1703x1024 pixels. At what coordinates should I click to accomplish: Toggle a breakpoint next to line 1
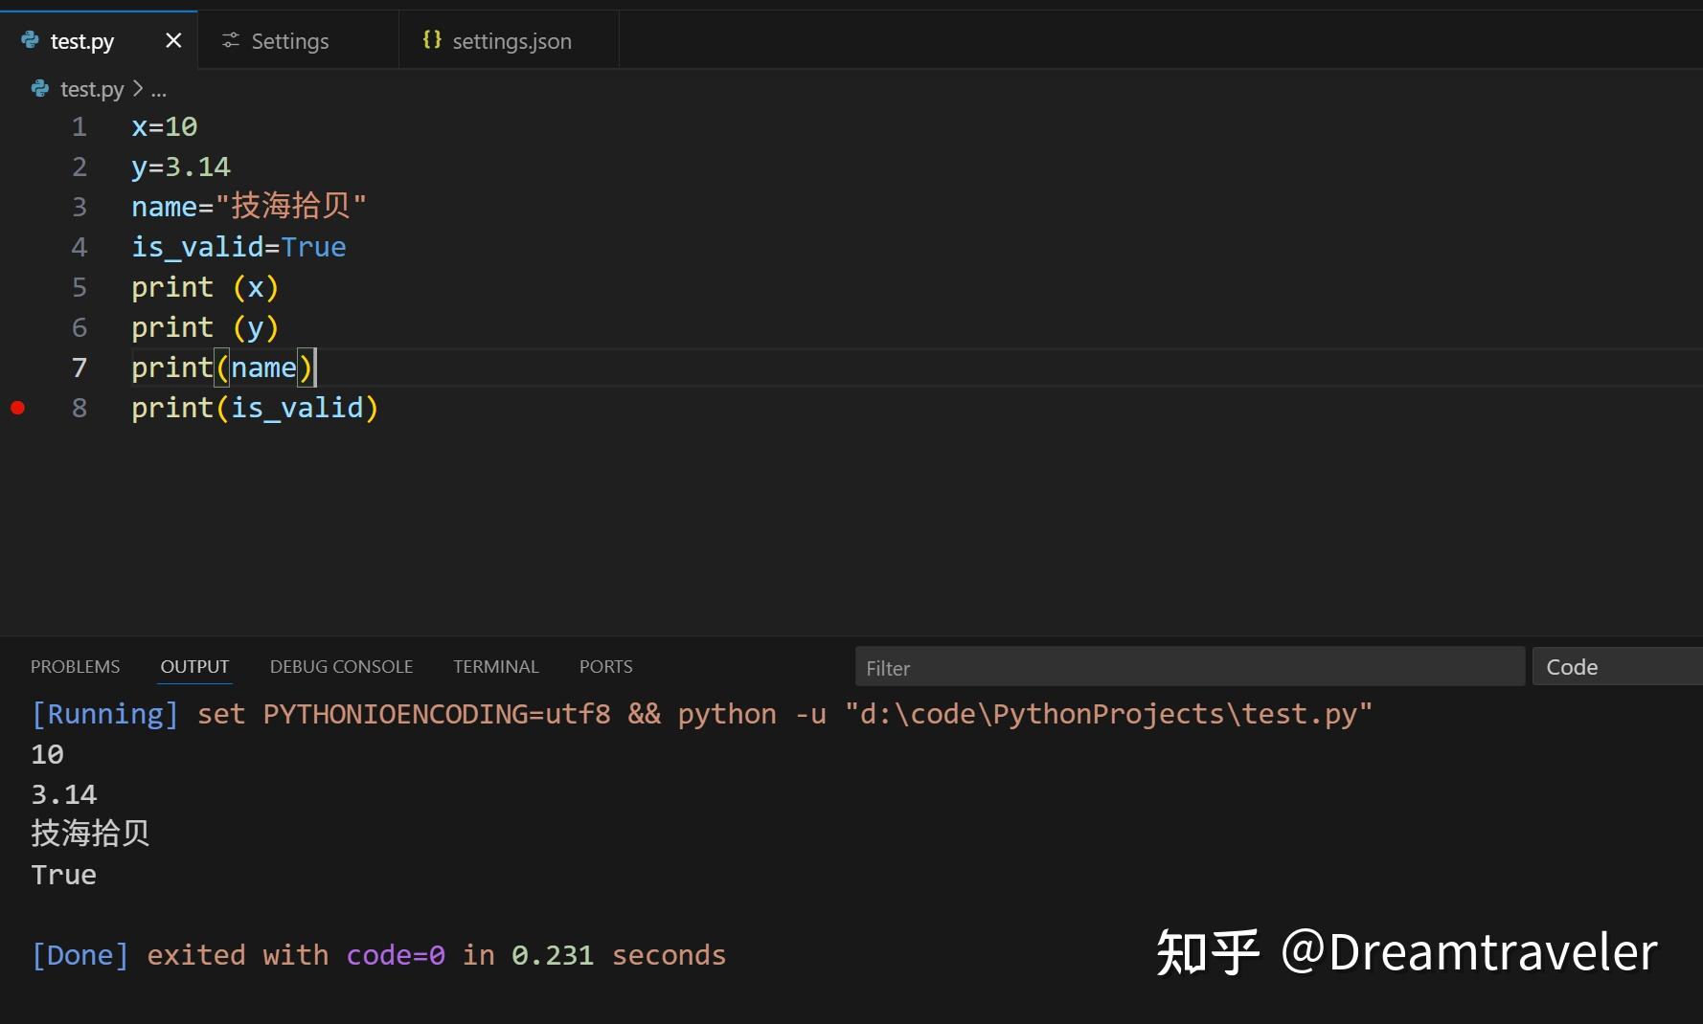[16, 126]
